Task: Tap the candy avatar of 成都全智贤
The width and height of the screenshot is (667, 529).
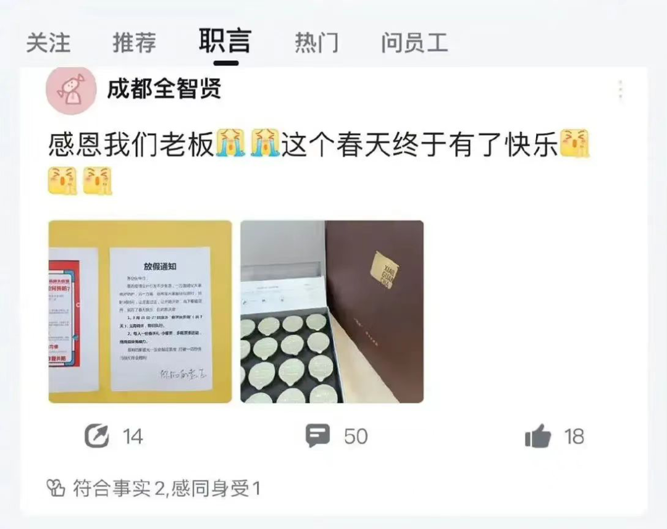Action: tap(71, 91)
